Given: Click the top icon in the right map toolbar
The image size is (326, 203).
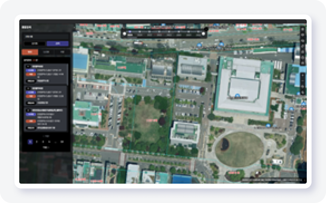Looking at the screenshot, I should coord(303,29).
